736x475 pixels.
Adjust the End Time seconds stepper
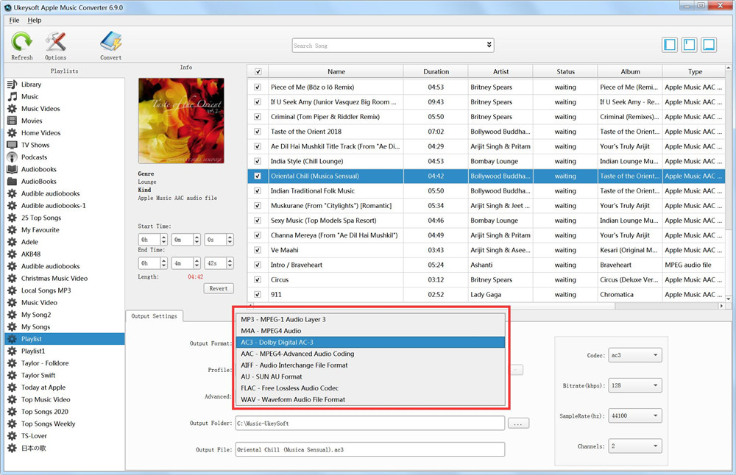(230, 263)
